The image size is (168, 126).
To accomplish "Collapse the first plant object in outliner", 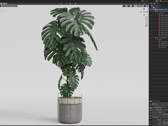I will 154,12.
